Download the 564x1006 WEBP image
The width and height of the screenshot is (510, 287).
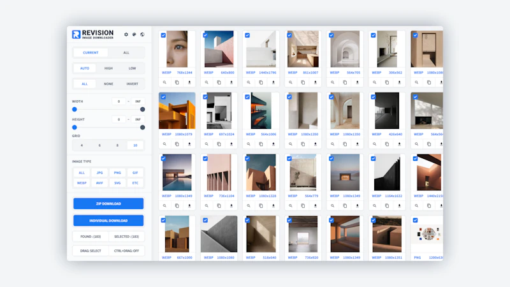click(x=273, y=144)
